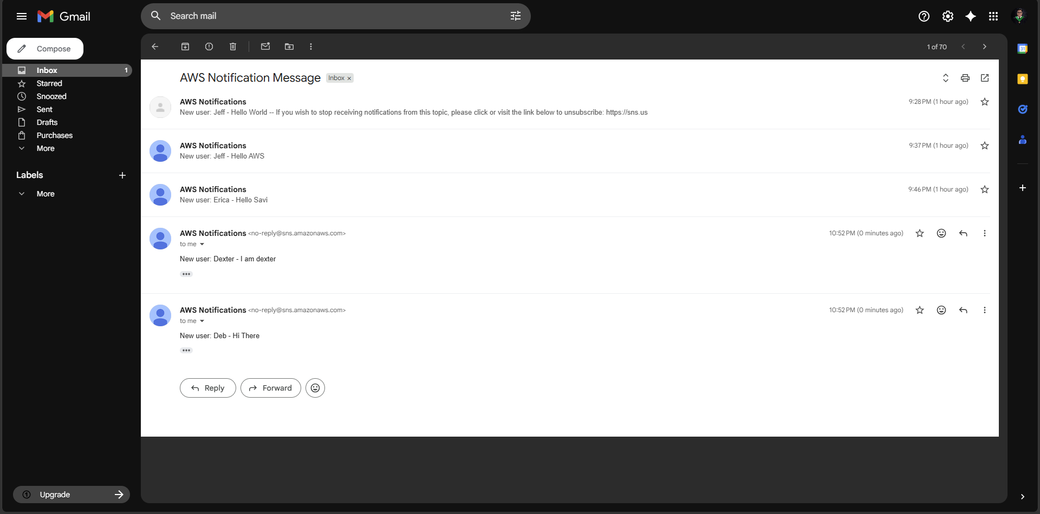
Task: Show trimmed content in Deb message
Action: (x=186, y=351)
